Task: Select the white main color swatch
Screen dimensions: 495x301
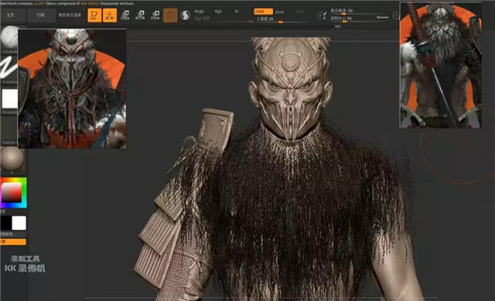Action: coord(19,223)
